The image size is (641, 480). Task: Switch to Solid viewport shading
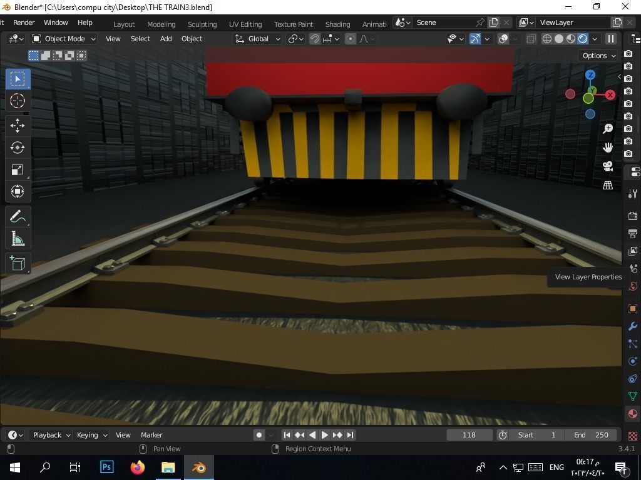(x=559, y=39)
